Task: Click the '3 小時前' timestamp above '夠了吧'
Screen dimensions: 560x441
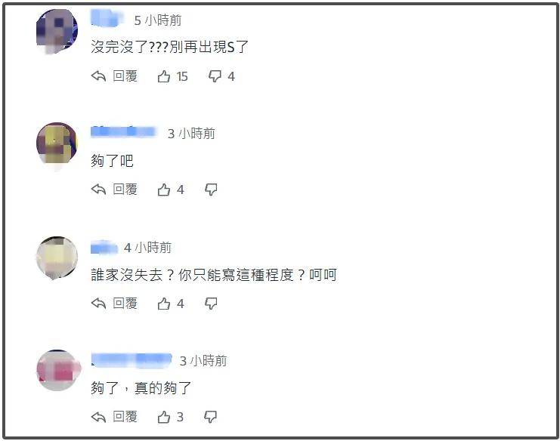Action: coord(191,134)
